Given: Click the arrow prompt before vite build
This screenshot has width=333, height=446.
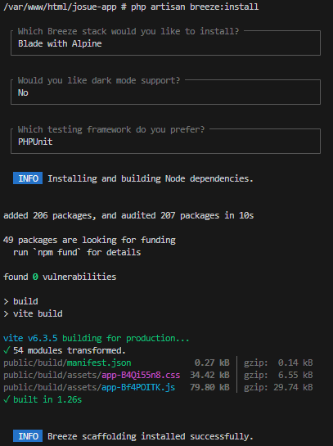Looking at the screenshot, I should pyautogui.click(x=6, y=313).
